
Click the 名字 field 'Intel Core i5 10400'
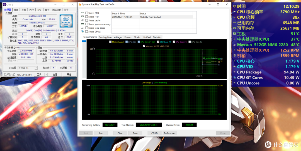[37, 16]
